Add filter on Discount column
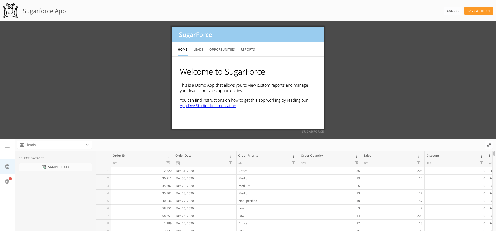Viewport: 496px width, 231px height. pos(482,163)
